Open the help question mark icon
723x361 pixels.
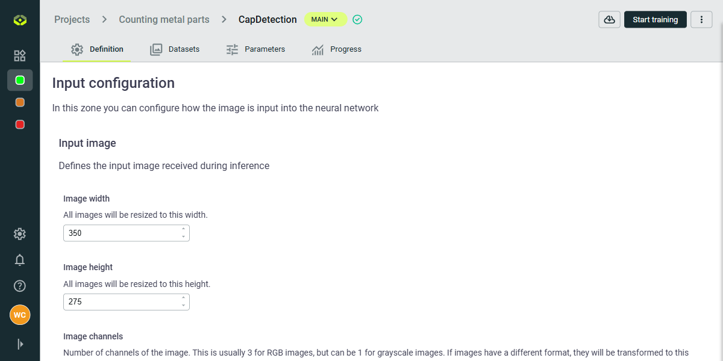pos(20,286)
